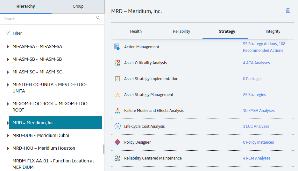The width and height of the screenshot is (298, 171).
Task: Open the 0 Policy Instances link
Action: [x=258, y=142]
